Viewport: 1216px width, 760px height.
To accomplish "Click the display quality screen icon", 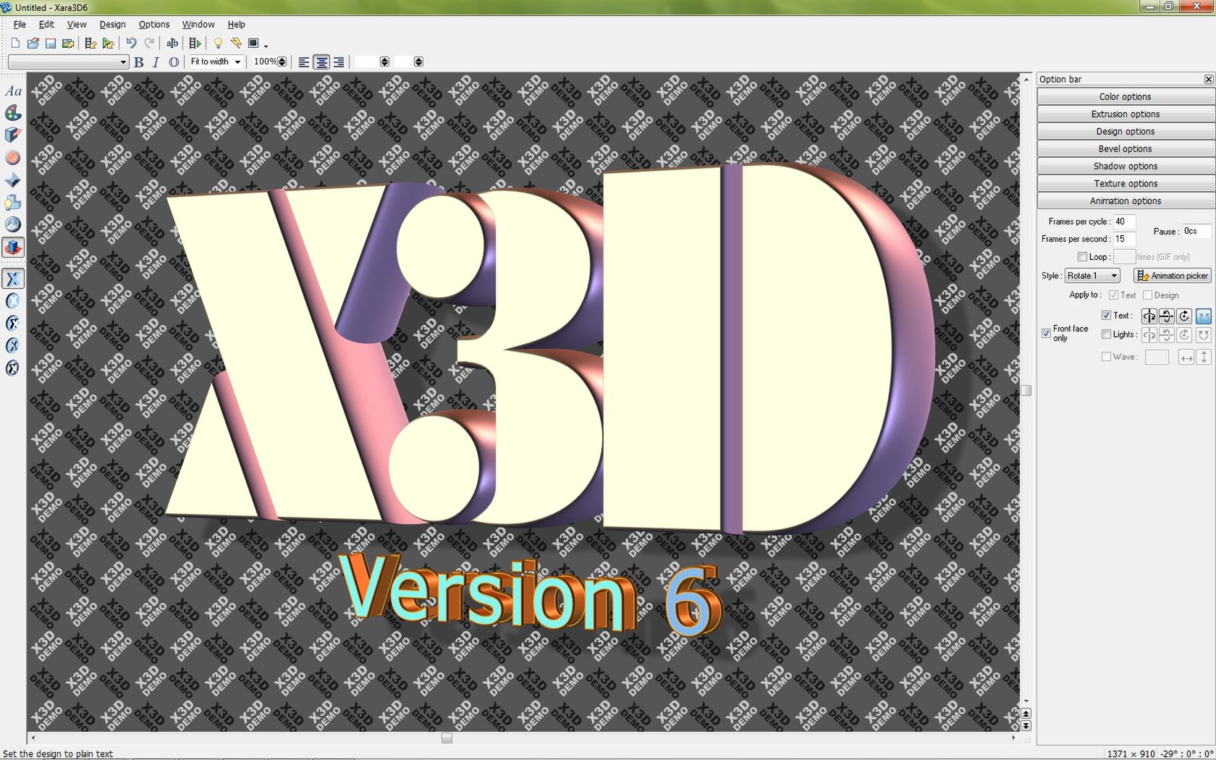I will click(253, 43).
